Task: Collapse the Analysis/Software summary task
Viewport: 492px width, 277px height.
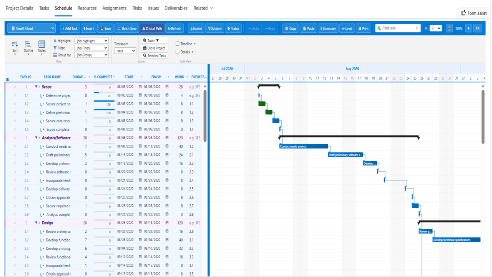Action: pos(36,138)
